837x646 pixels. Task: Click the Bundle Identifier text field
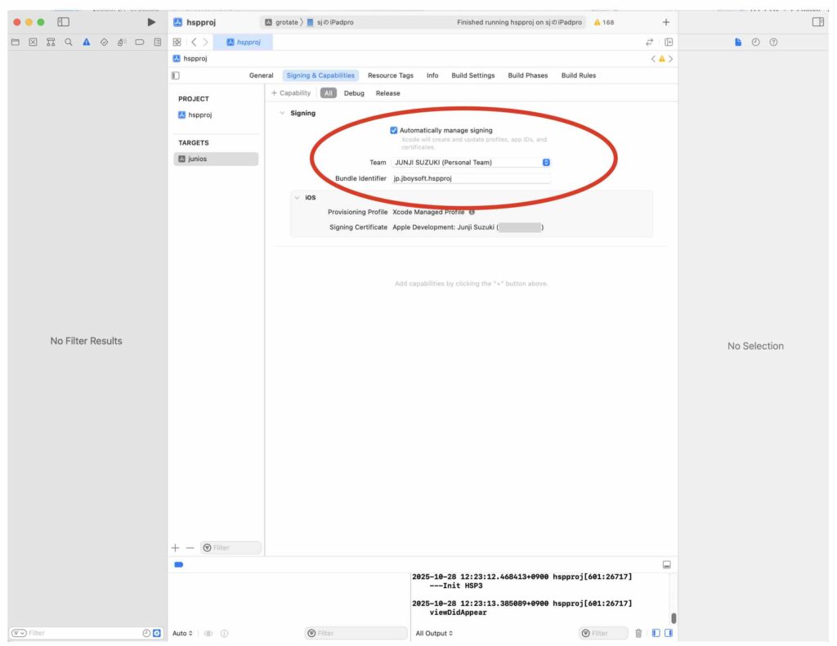[470, 178]
